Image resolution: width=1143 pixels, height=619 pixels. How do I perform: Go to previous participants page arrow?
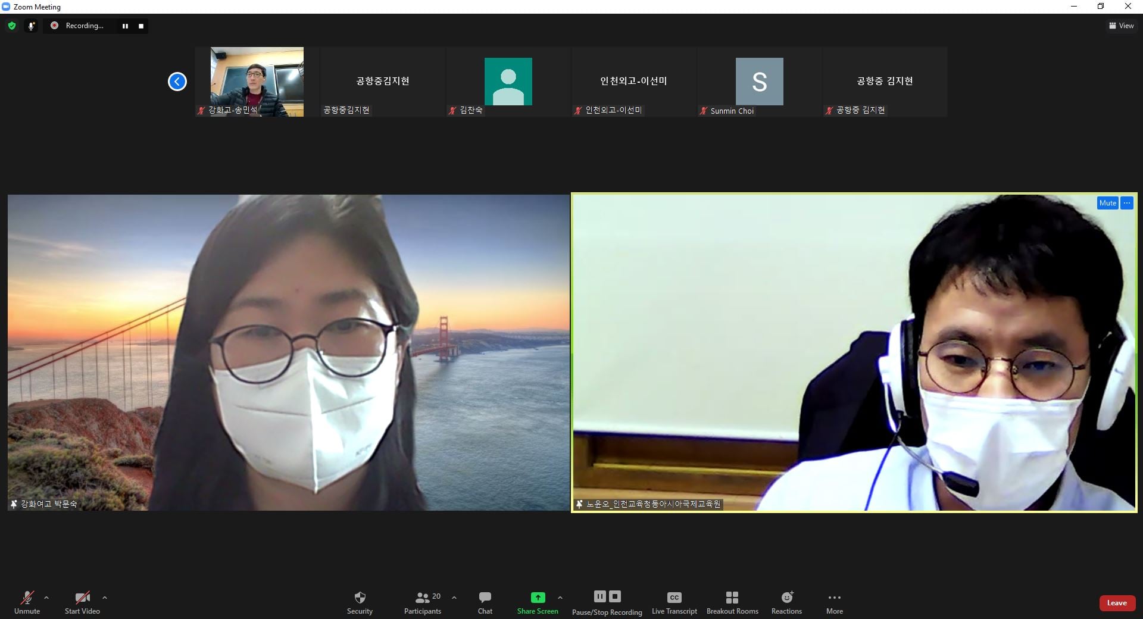(177, 82)
